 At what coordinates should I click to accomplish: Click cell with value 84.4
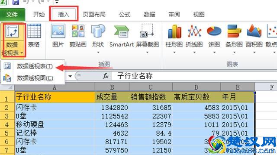tap(151, 133)
